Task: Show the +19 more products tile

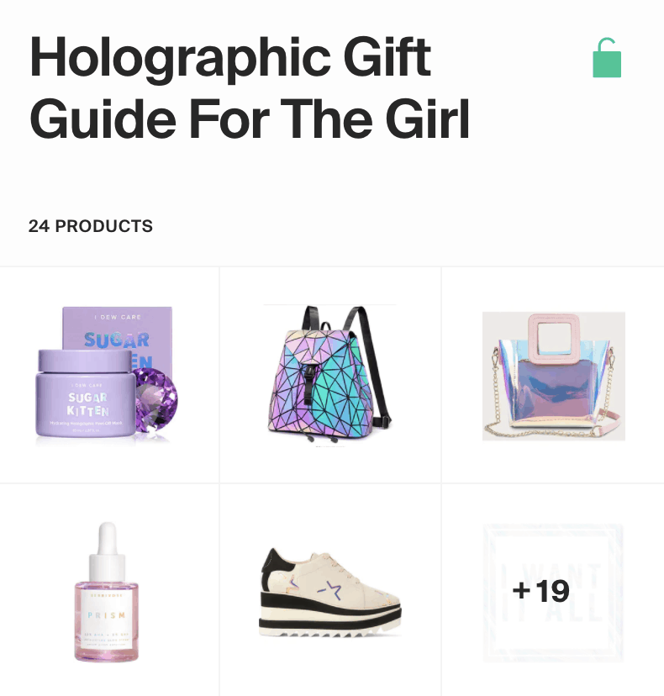Action: tap(553, 592)
